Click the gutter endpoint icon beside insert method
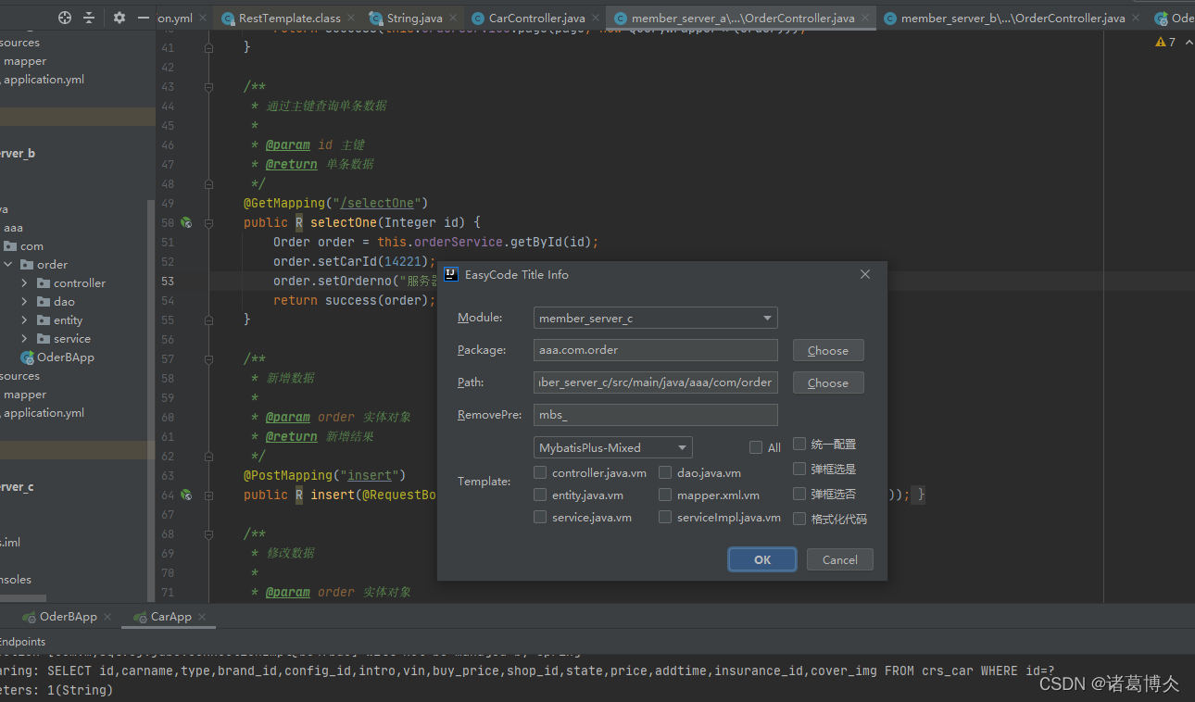Image resolution: width=1195 pixels, height=702 pixels. point(186,495)
